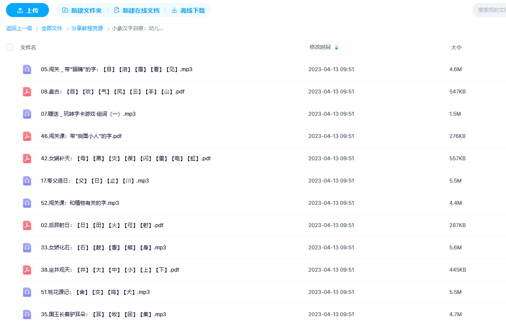Screen dimensions: 506x328
Task: Click size 5.6M of 33.女娇化石 row
Action: click(x=455, y=248)
